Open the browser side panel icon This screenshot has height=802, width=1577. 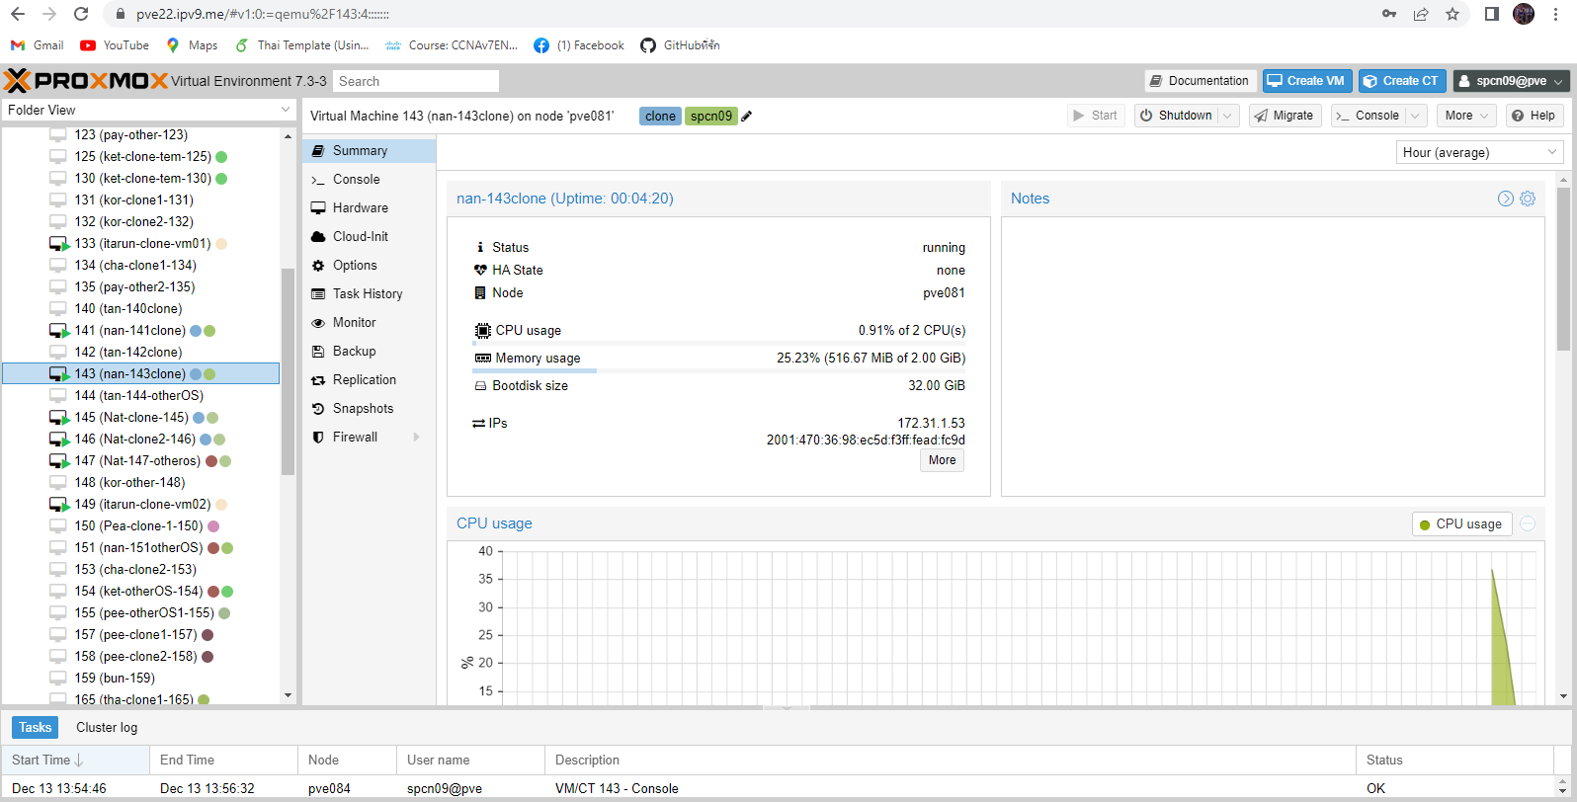click(x=1492, y=15)
